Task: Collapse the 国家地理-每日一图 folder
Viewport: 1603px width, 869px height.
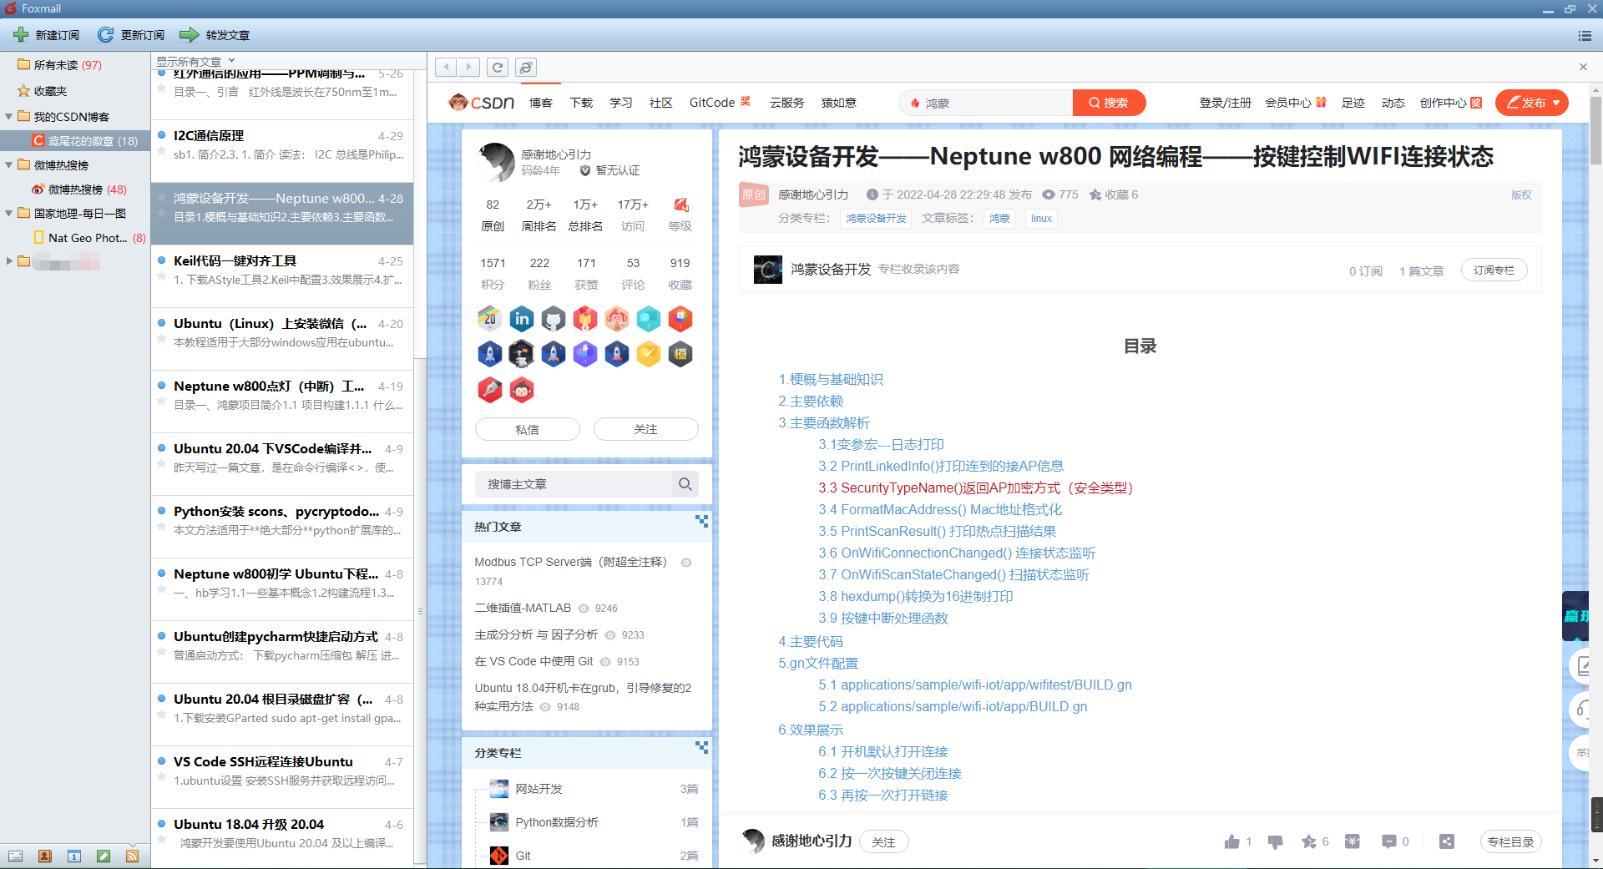Action: (9, 214)
